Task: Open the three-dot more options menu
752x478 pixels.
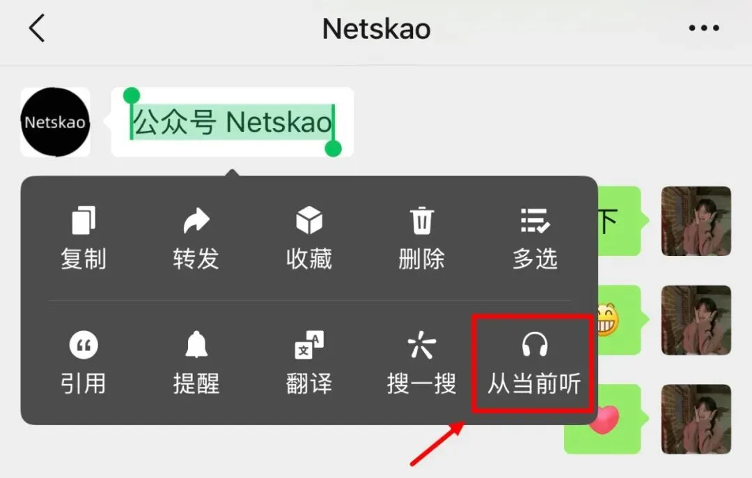Action: 704,28
